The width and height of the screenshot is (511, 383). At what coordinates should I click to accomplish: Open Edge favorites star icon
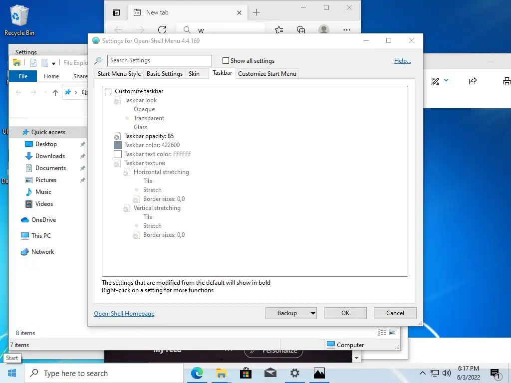click(279, 30)
